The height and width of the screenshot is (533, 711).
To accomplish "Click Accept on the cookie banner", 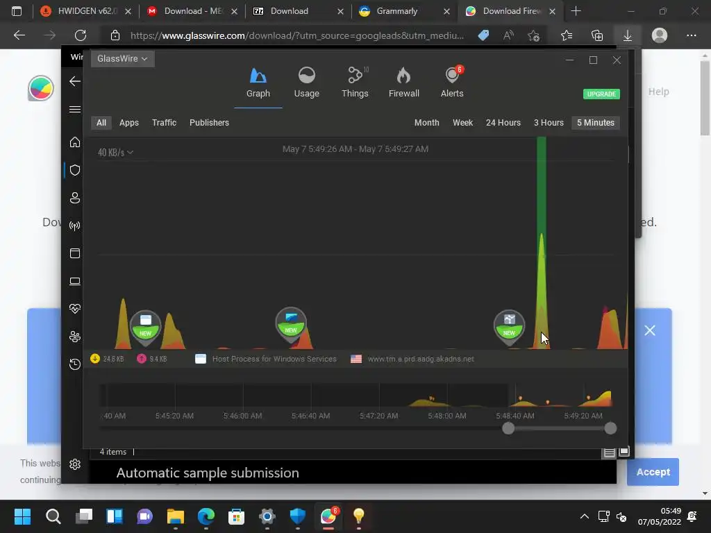I will pyautogui.click(x=653, y=472).
